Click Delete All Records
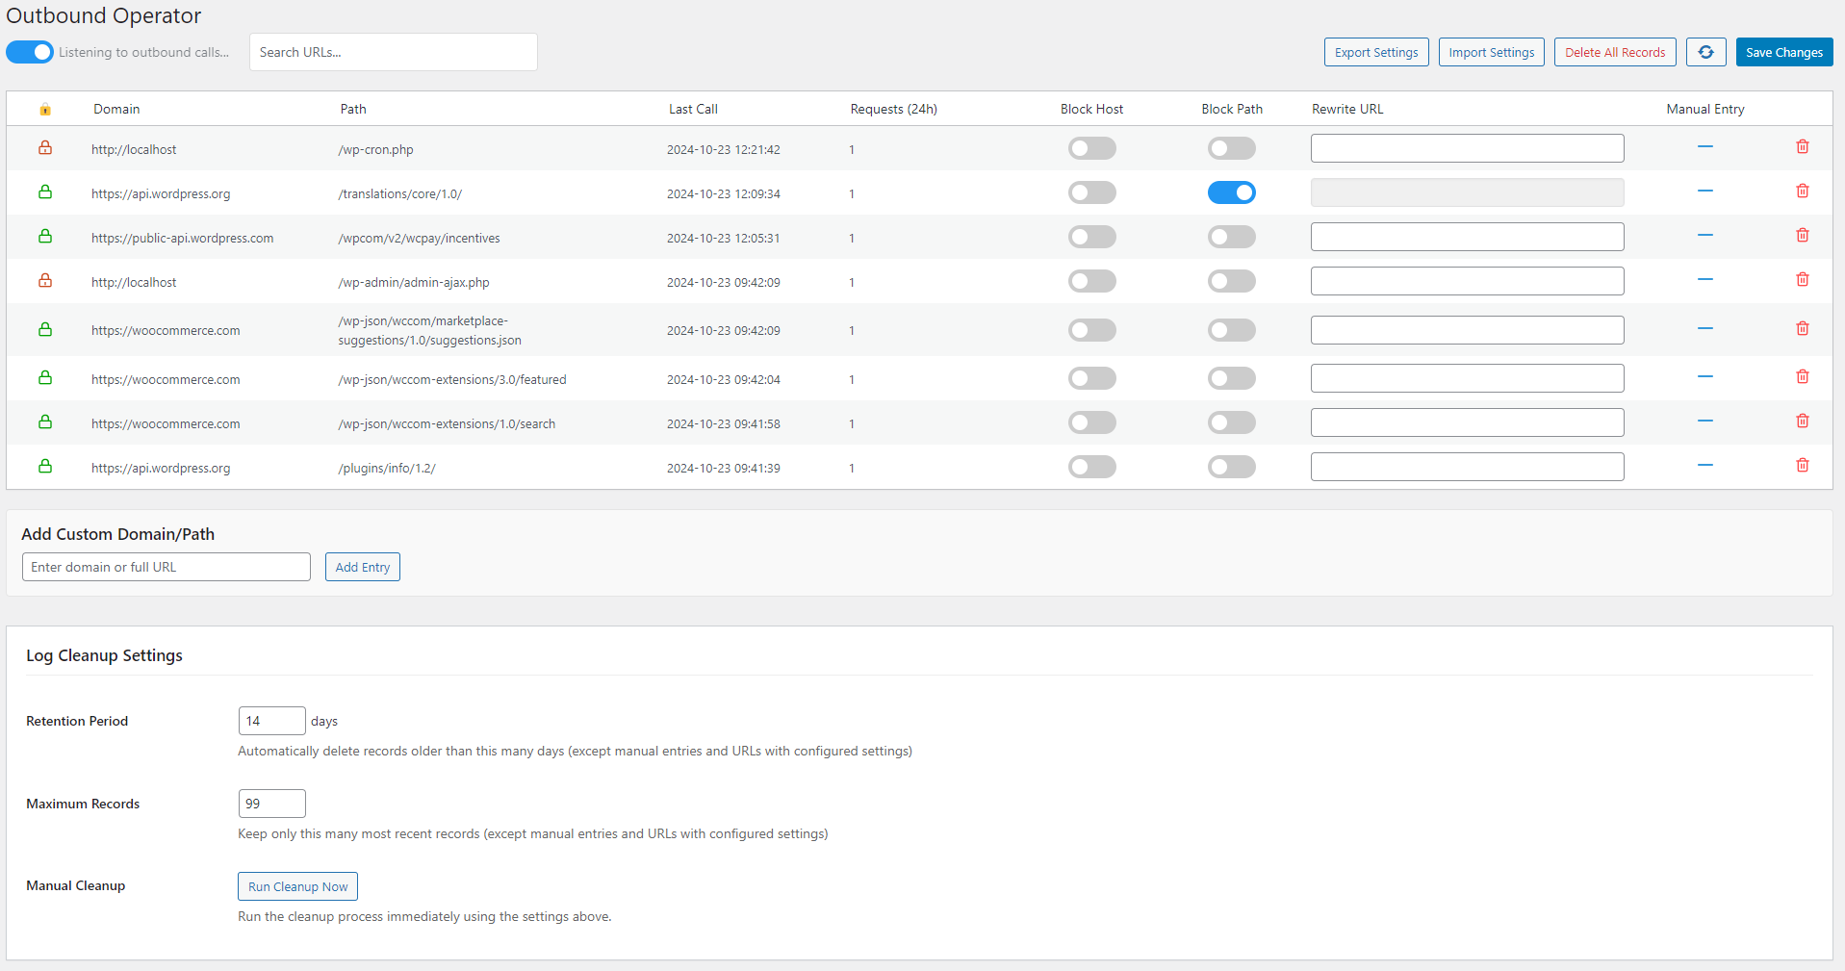Screen dimensions: 1845x971 coord(1615,52)
